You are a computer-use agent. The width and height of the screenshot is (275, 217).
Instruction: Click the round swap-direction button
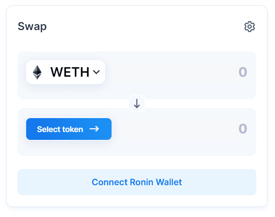[137, 104]
